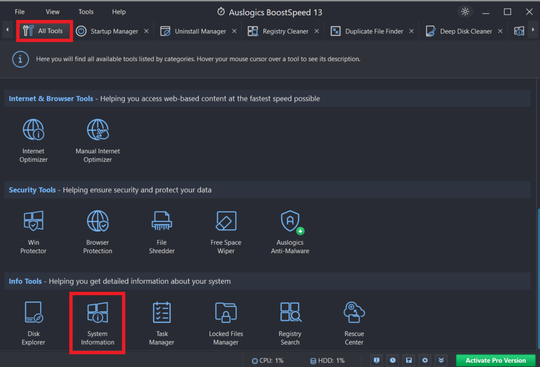The image size is (540, 367).
Task: Open the Tools menu
Action: (x=85, y=11)
